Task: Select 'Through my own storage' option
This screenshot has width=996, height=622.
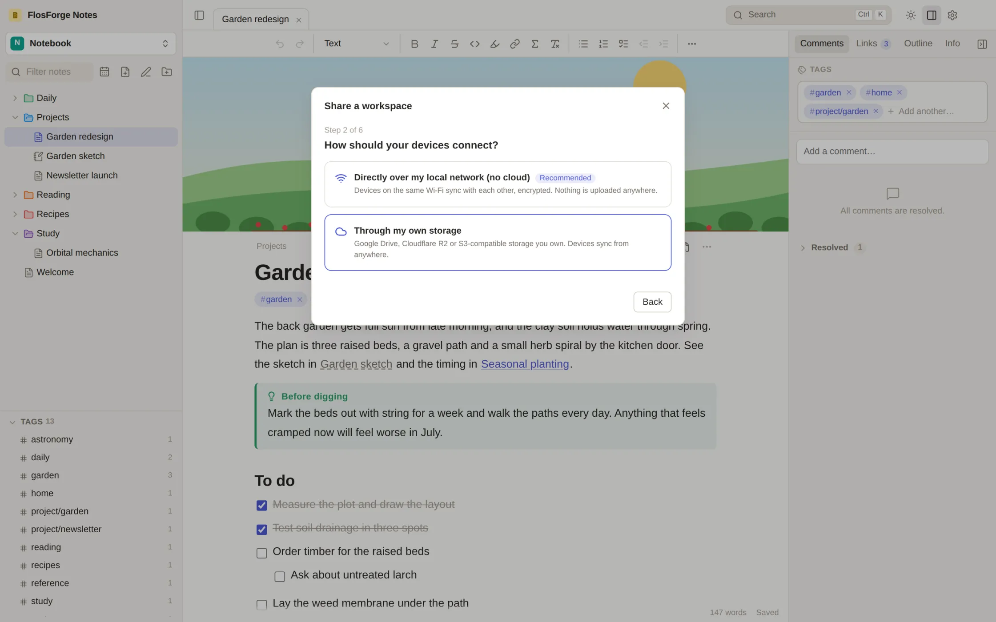Action: point(498,243)
